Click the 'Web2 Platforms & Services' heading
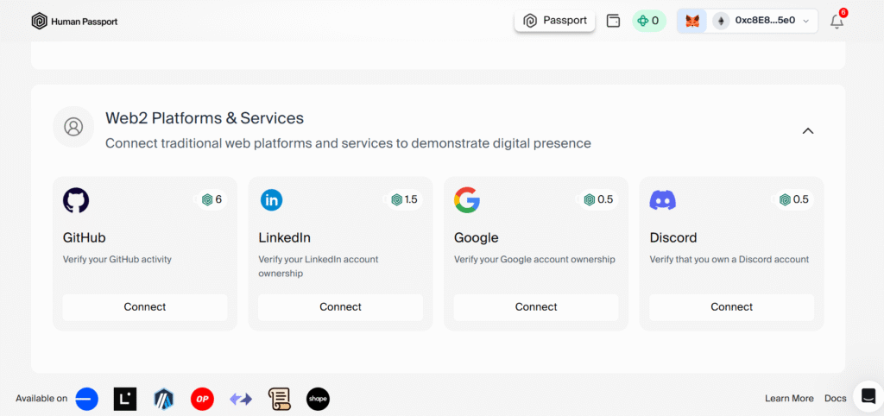Viewport: 884px width, 416px height. point(205,118)
